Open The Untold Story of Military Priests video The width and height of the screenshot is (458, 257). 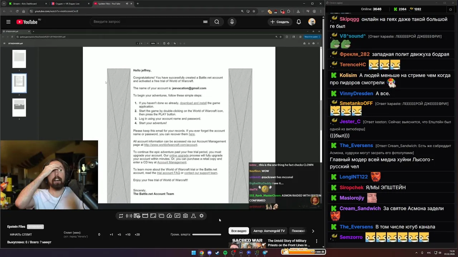click(289, 243)
